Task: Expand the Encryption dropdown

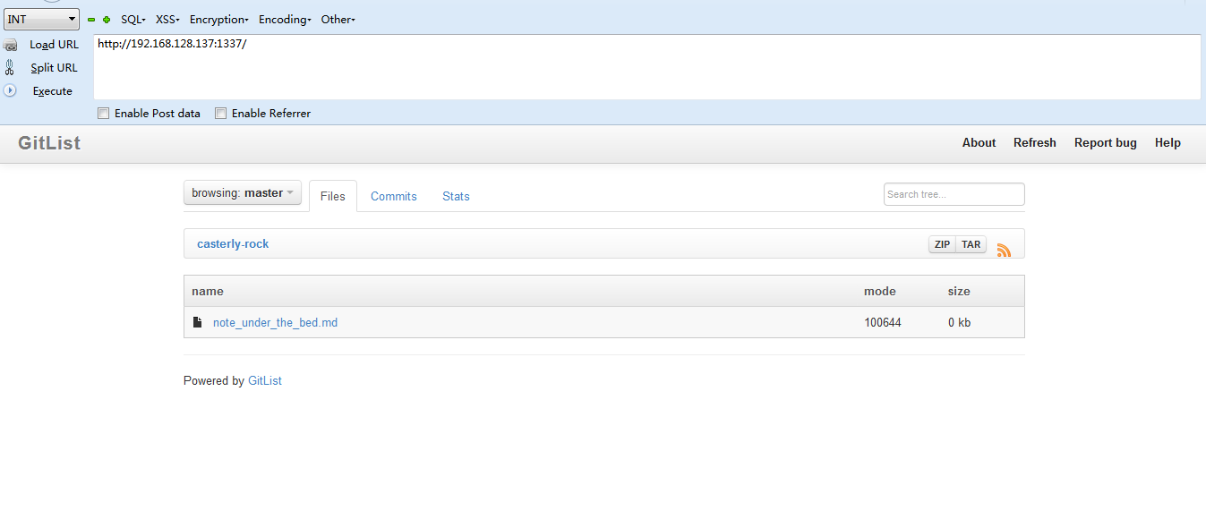Action: (x=219, y=19)
